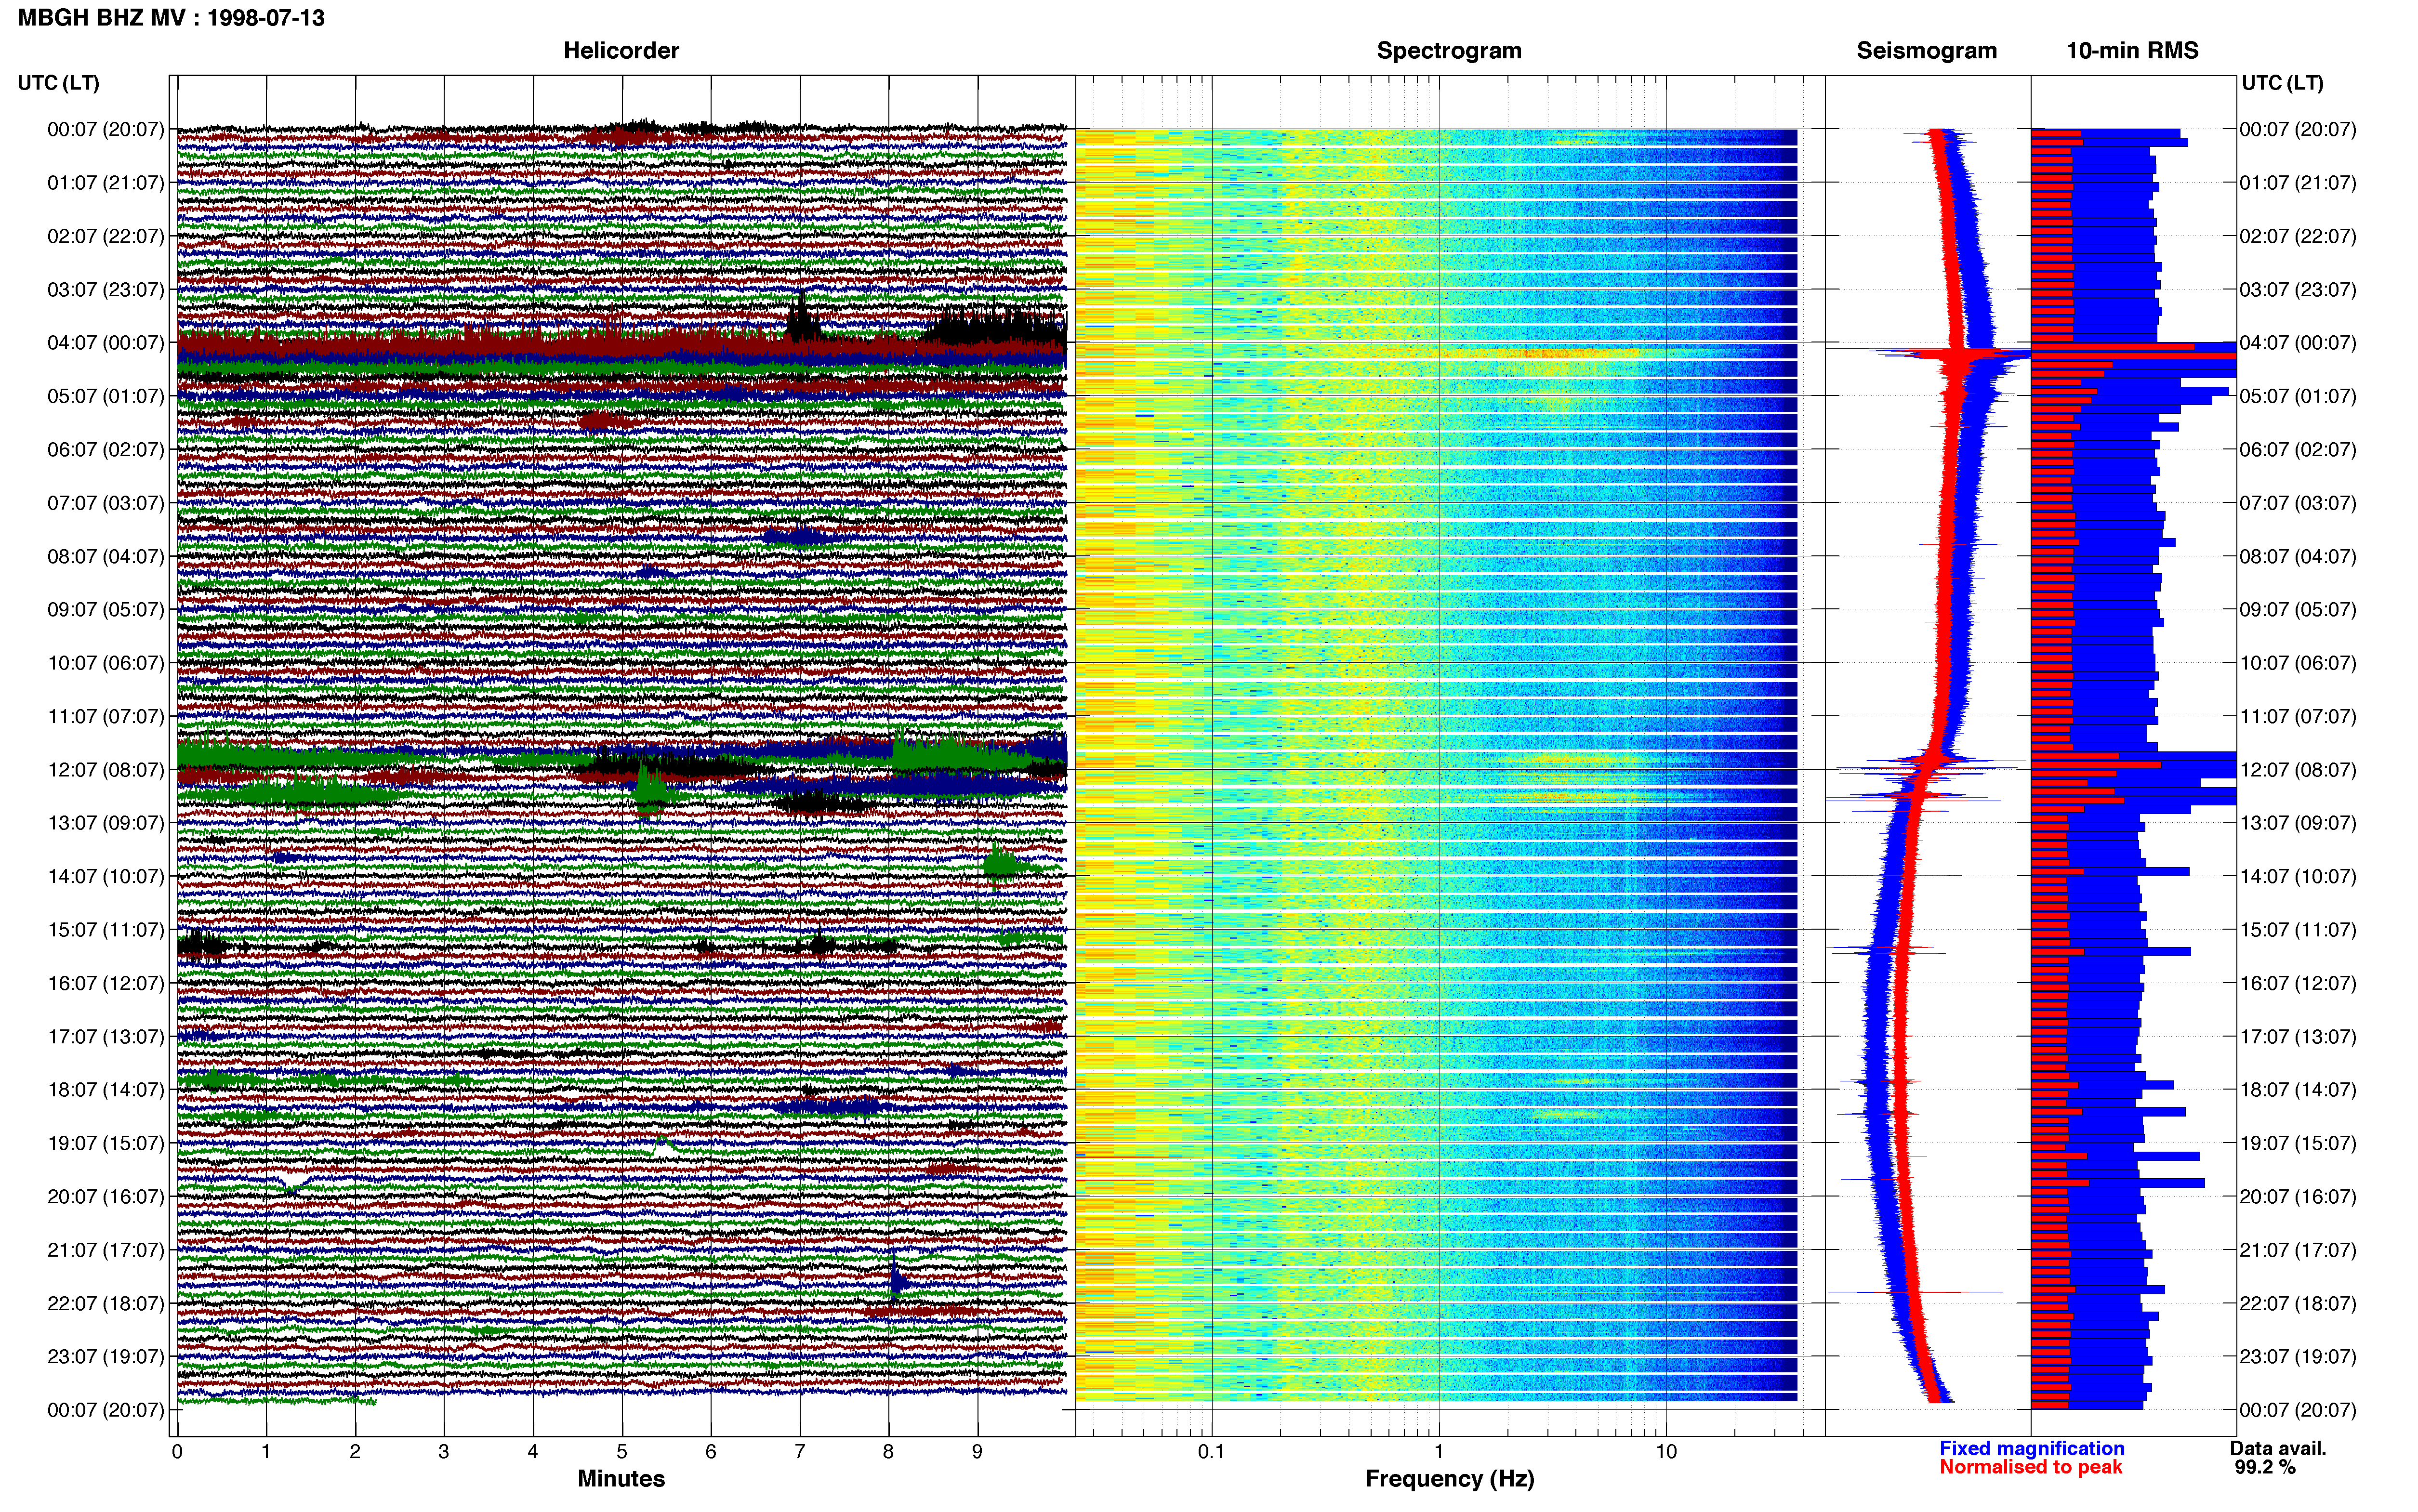Pick '06:07 (02:07)' on the helicorder time axis

[106, 450]
